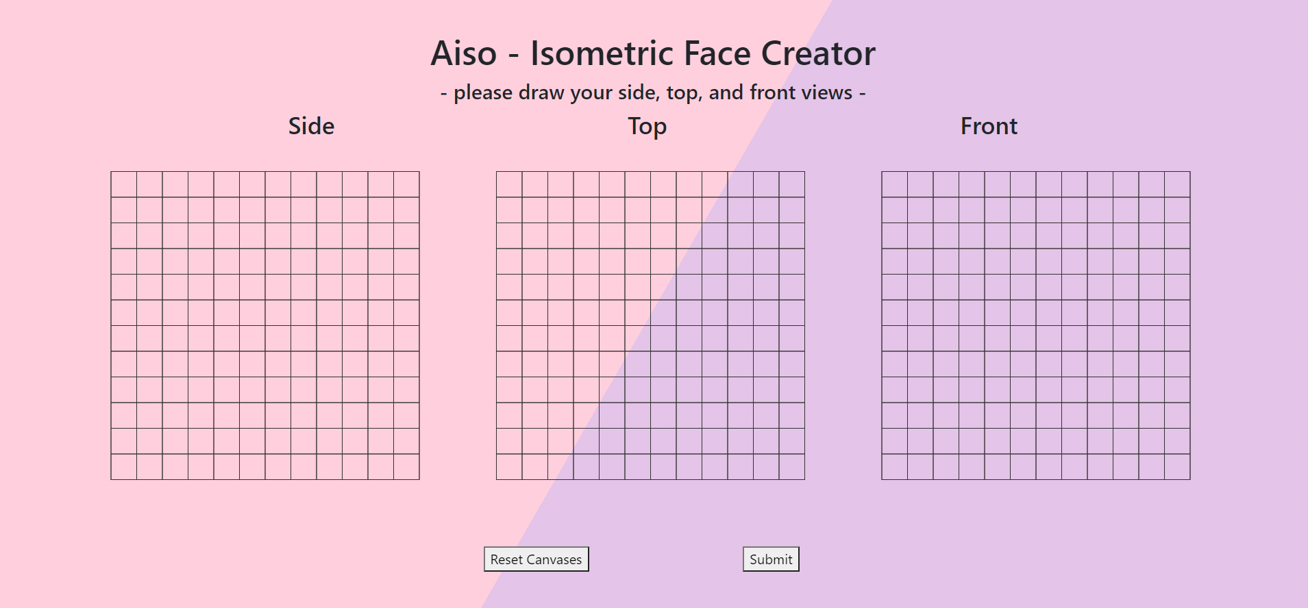Viewport: 1308px width, 608px height.
Task: Fill the top-left cell of Top grid
Action: 509,185
